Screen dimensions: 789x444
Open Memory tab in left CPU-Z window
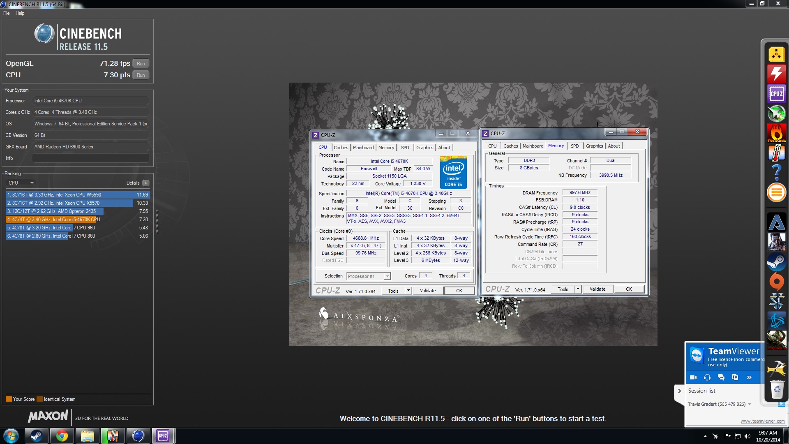point(386,148)
